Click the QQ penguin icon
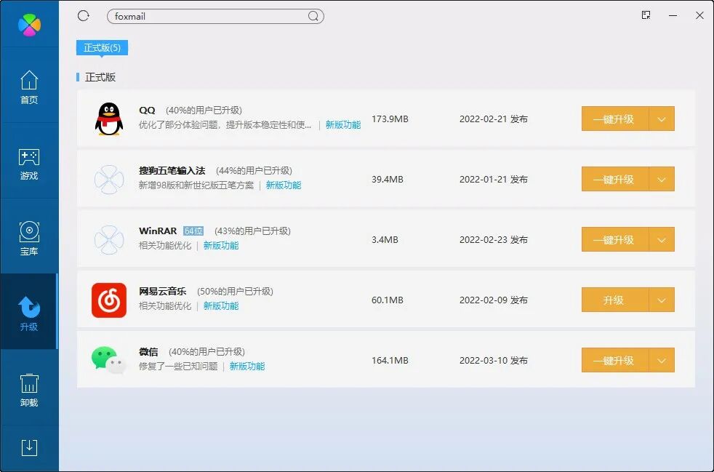The height and width of the screenshot is (472, 714). 109,119
